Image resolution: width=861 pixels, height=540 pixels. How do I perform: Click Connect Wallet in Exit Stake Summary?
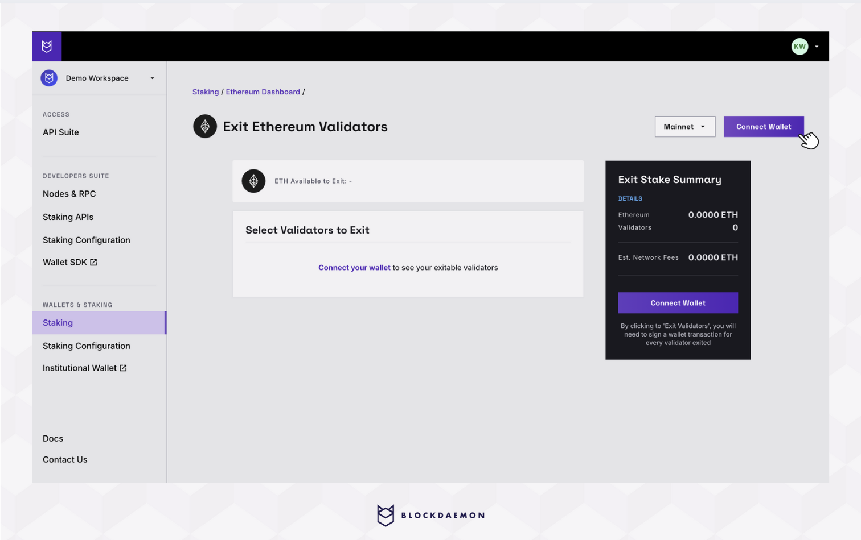click(678, 303)
